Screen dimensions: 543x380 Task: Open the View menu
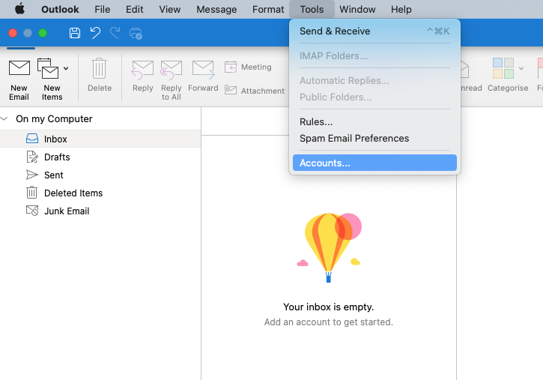[170, 9]
